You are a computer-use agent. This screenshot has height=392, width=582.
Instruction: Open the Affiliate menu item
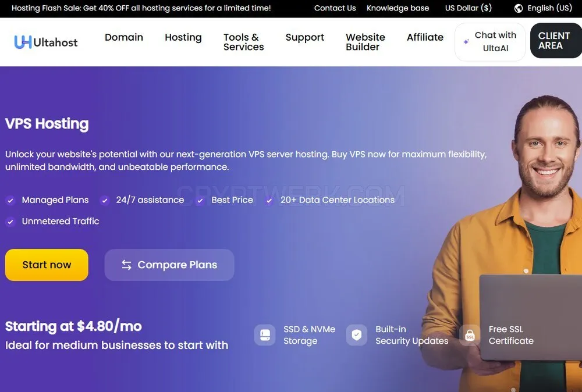(x=425, y=37)
